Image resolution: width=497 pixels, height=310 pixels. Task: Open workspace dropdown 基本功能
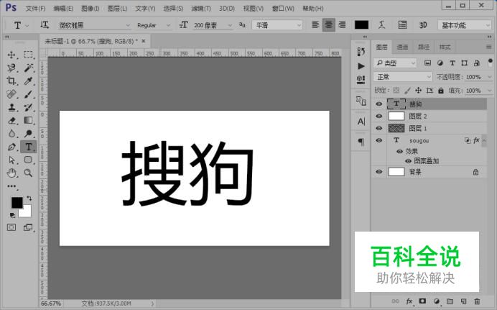pyautogui.click(x=465, y=25)
